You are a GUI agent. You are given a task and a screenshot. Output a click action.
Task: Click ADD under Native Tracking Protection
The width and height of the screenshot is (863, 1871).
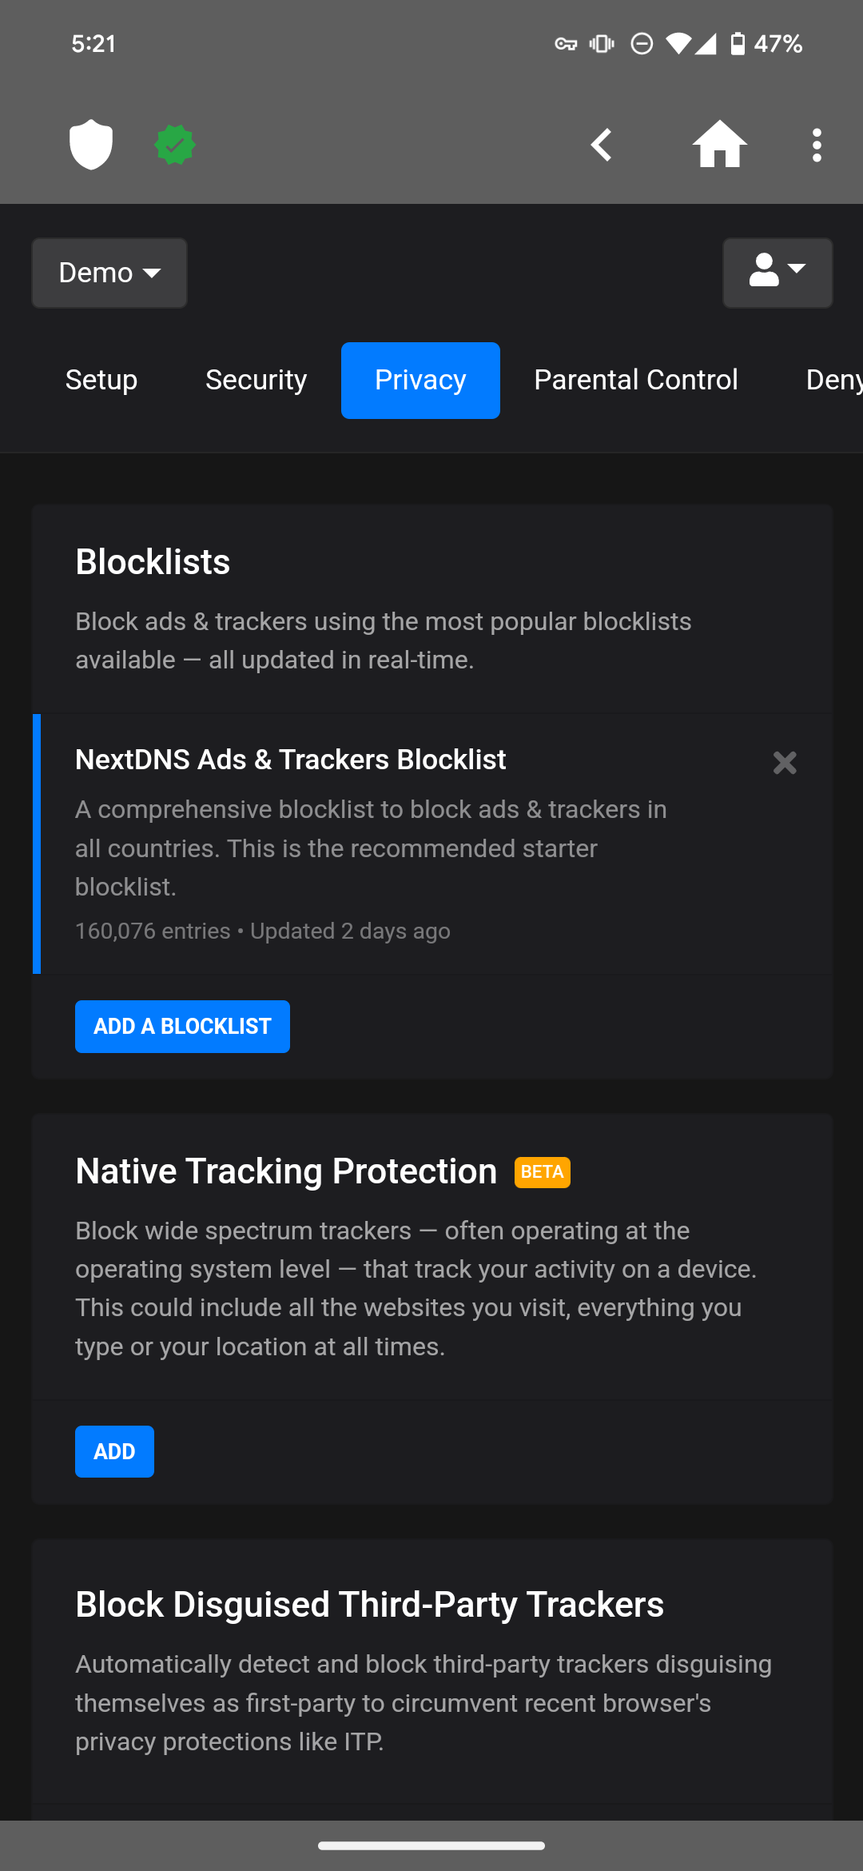point(114,1451)
